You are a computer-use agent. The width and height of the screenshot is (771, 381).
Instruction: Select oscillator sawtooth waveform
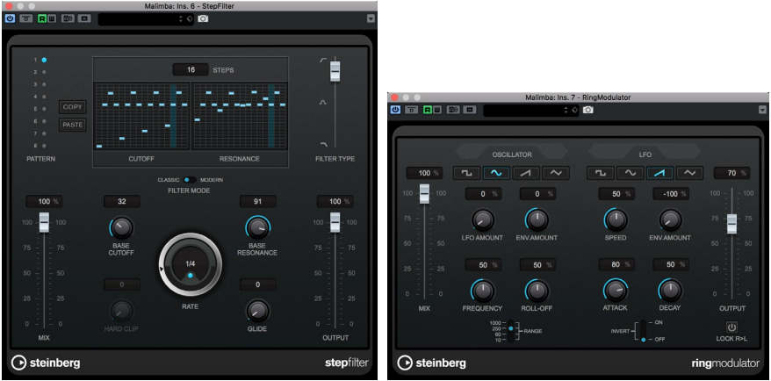[x=526, y=173]
